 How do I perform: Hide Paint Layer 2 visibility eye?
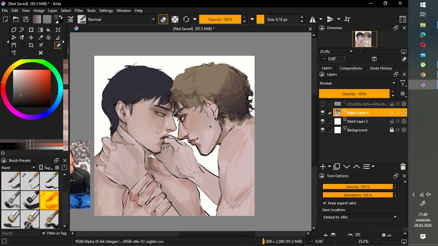(x=323, y=121)
